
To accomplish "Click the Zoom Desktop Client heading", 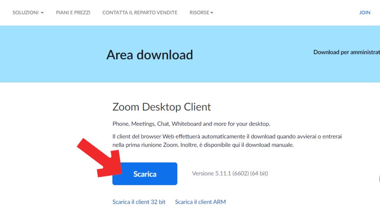I will coord(162,107).
